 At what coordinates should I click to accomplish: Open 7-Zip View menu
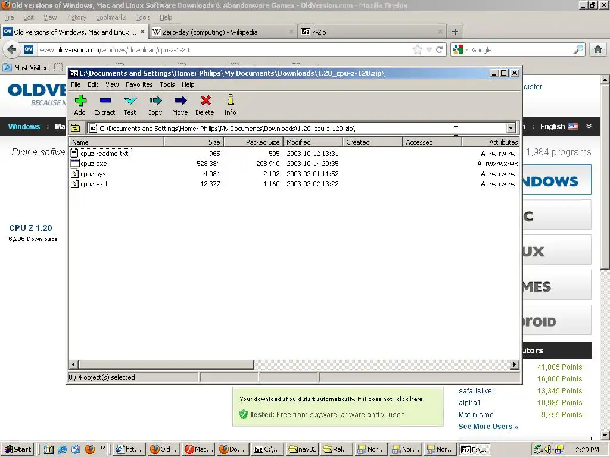[112, 84]
